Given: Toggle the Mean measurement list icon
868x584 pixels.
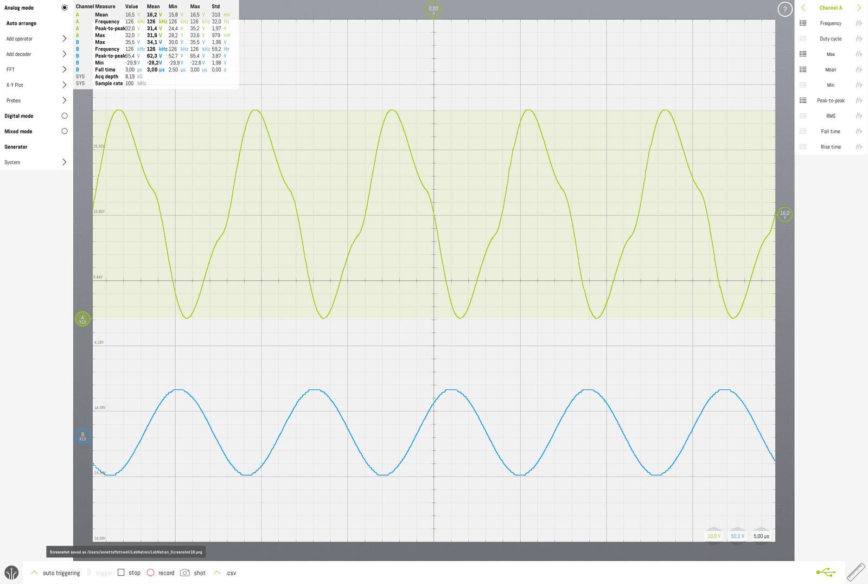Looking at the screenshot, I should 803,69.
